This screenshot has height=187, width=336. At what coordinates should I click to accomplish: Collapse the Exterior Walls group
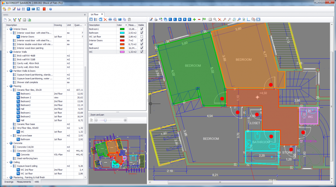(x=7, y=52)
